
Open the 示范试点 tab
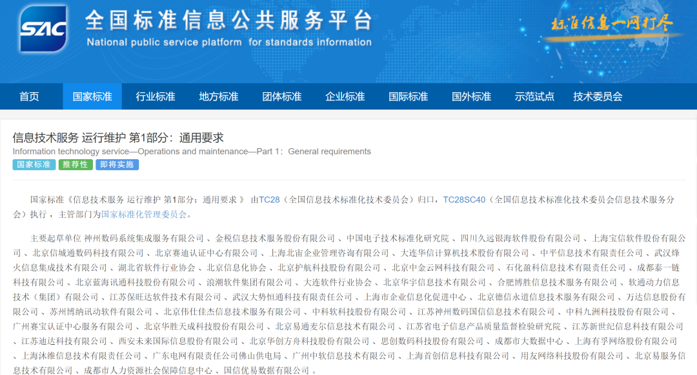click(x=534, y=97)
